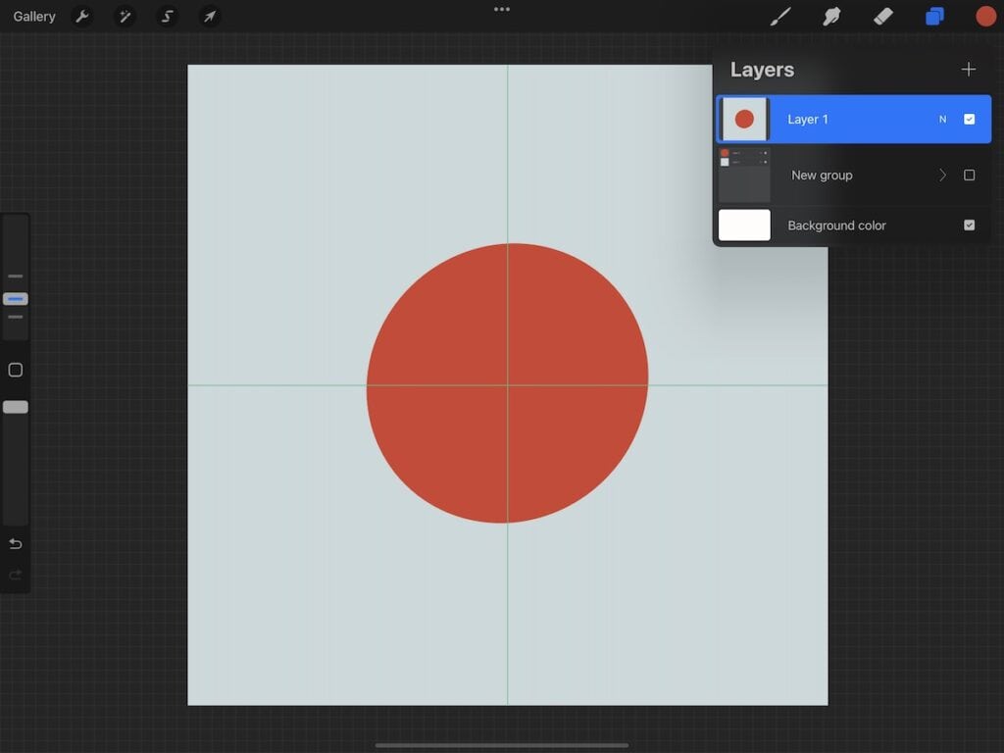Open the Selection tool
The image size is (1004, 753).
tap(167, 16)
